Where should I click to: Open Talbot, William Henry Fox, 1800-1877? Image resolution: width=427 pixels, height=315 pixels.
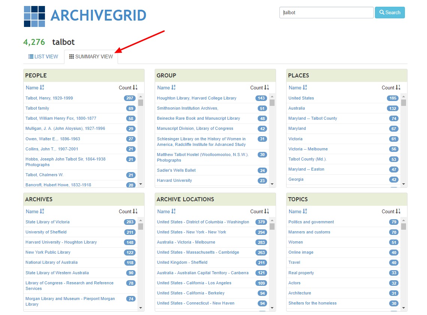pyautogui.click(x=61, y=118)
